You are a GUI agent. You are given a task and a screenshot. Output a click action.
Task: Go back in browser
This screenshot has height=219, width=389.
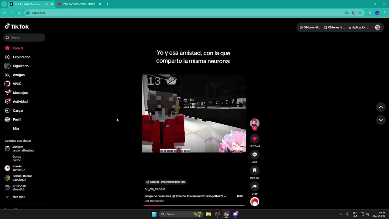point(4,13)
